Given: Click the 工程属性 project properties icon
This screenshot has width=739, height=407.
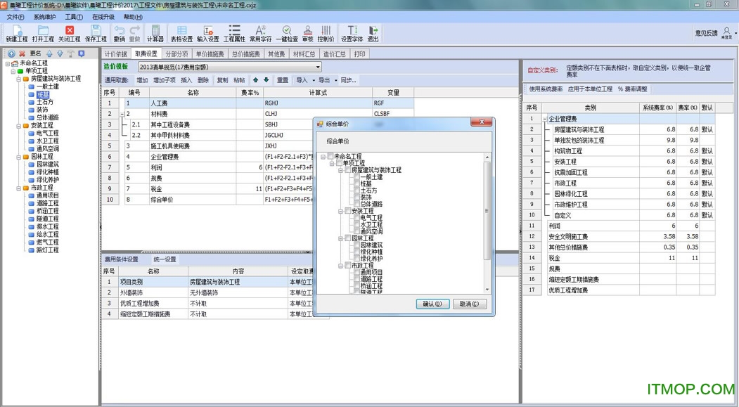Looking at the screenshot, I should point(234,31).
